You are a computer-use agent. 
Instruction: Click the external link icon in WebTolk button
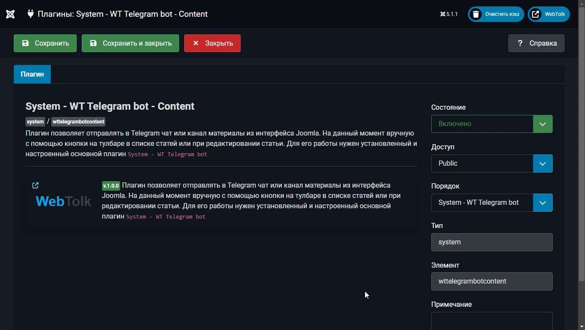click(x=535, y=14)
